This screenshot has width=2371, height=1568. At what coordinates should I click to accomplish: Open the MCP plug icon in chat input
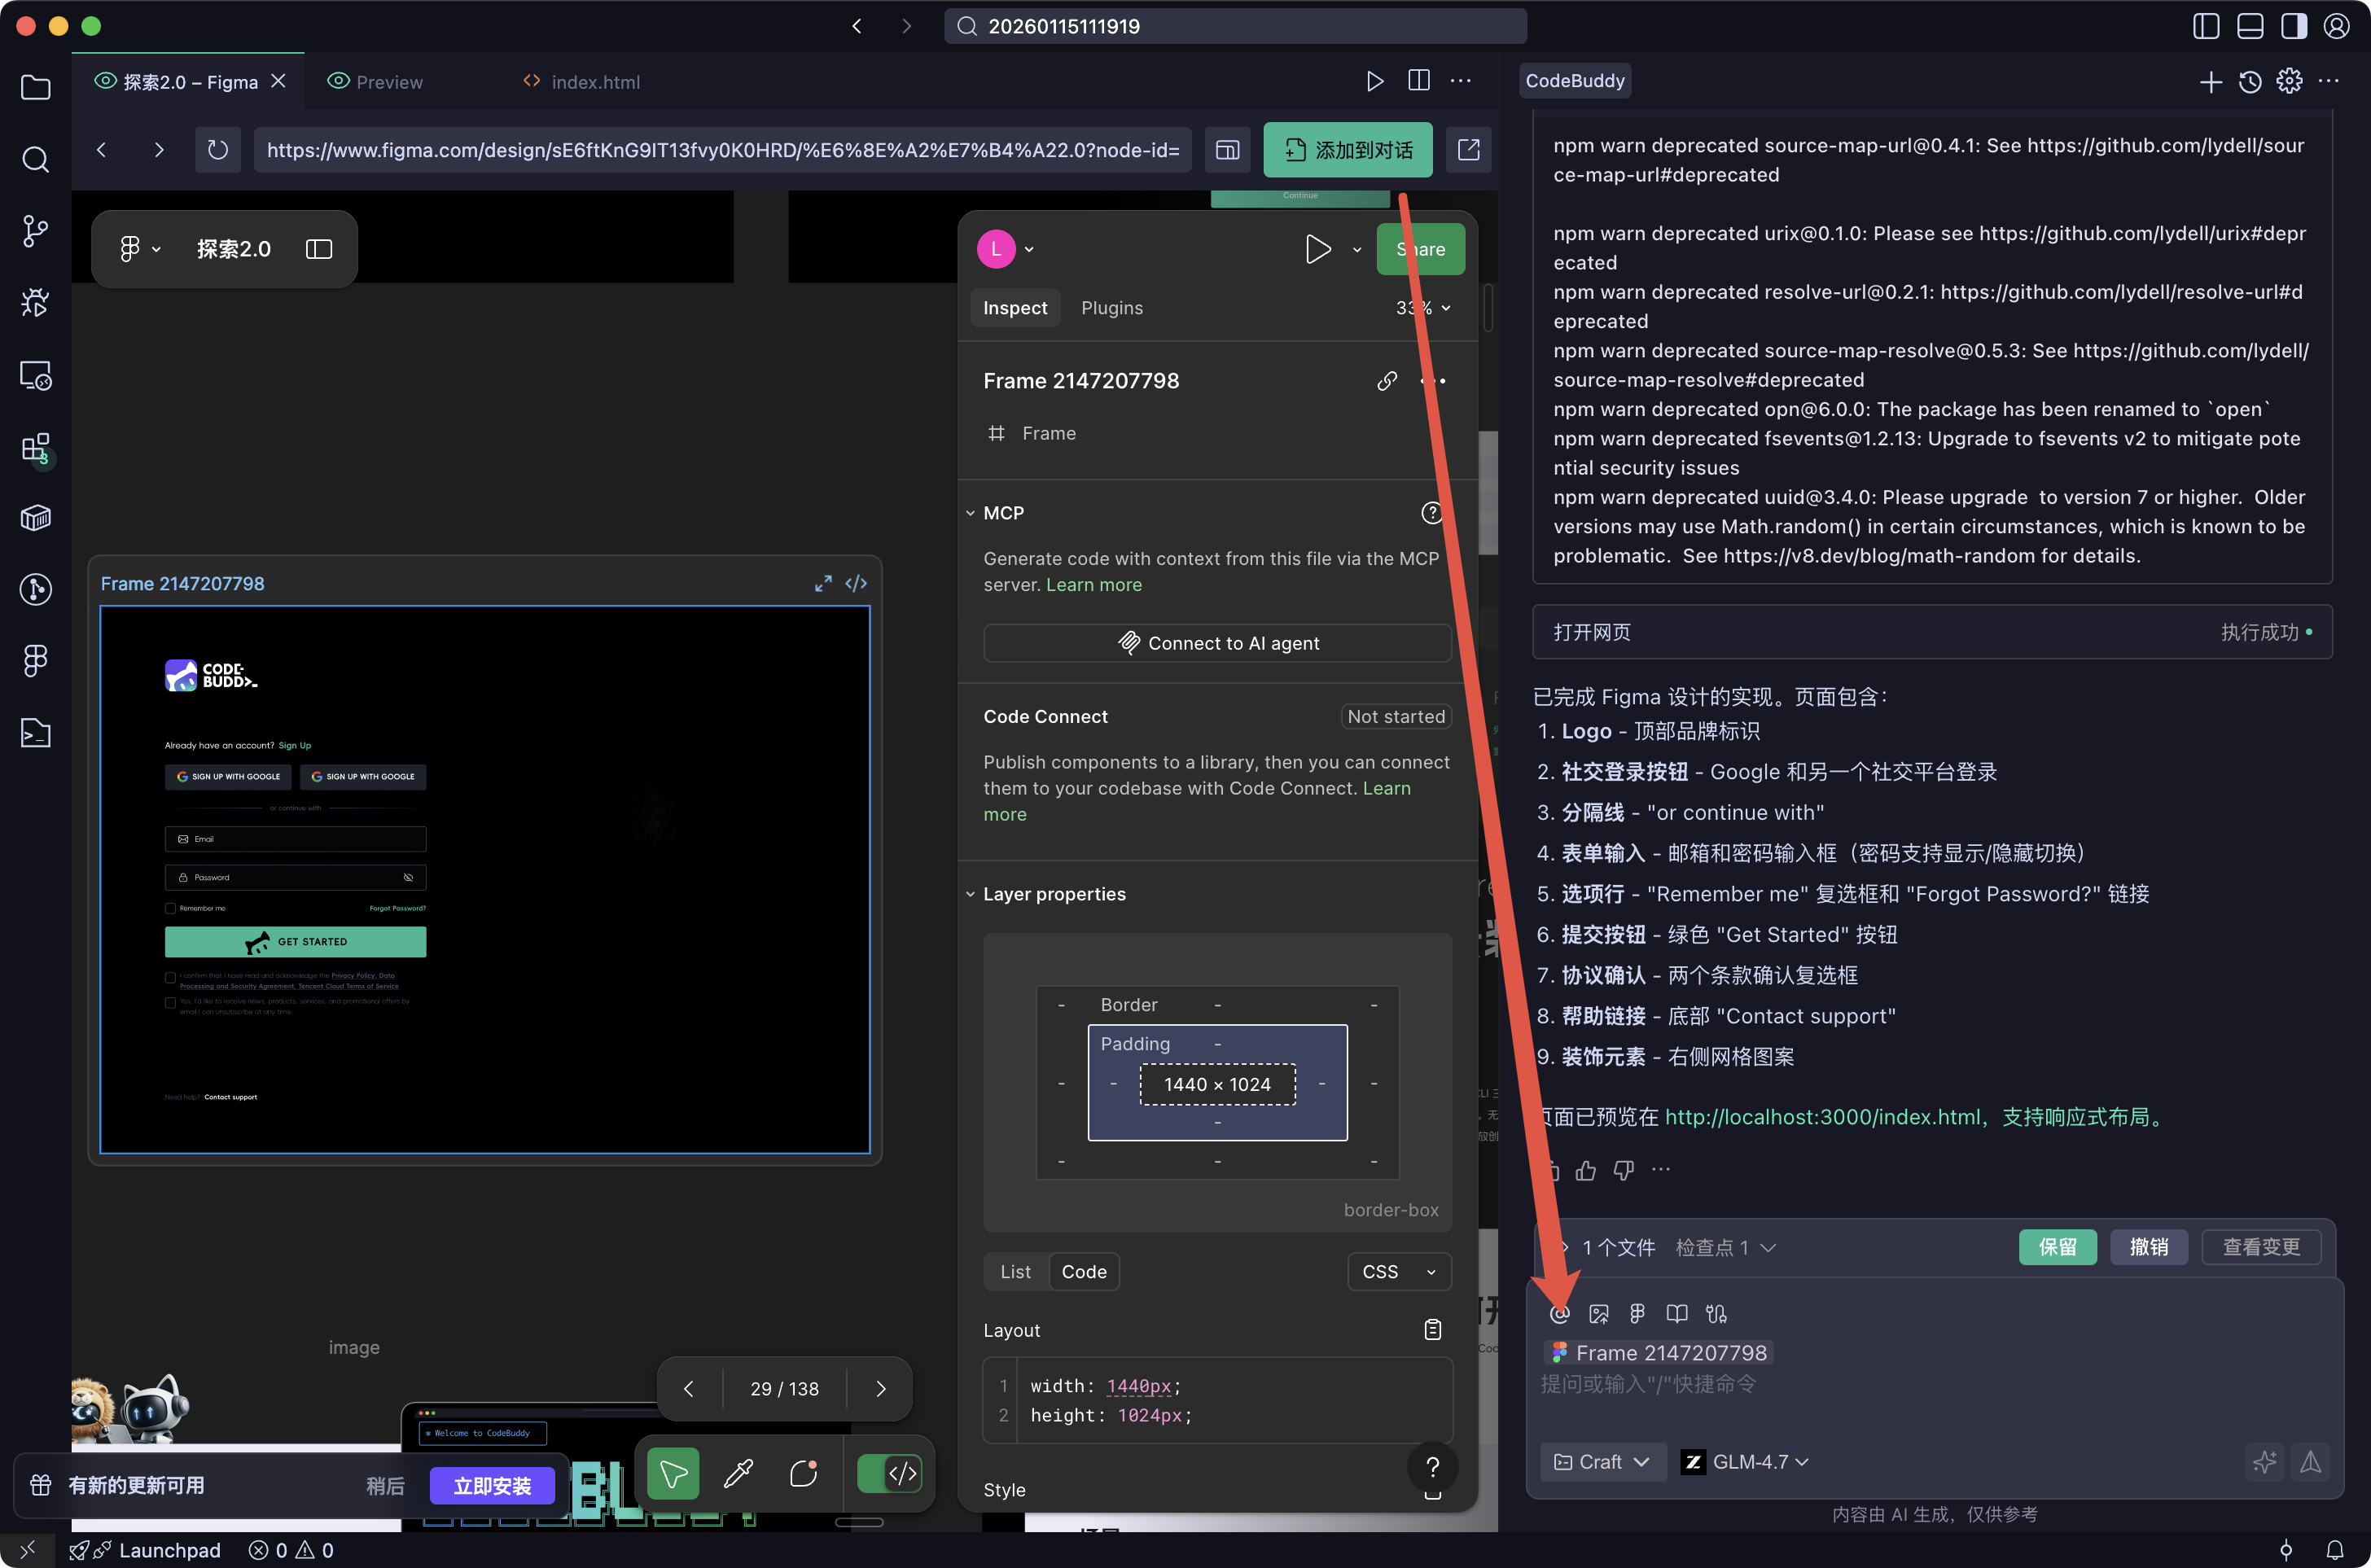[x=1717, y=1313]
